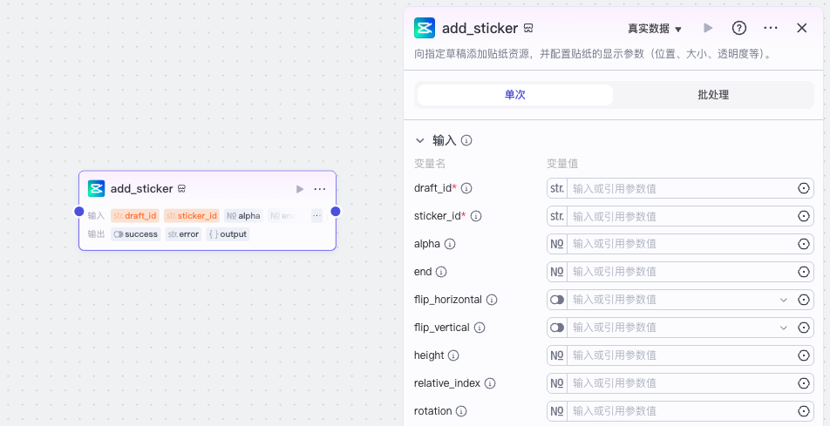This screenshot has height=426, width=830.
Task: Click the info icon beside flip_vertical
Action: click(x=479, y=328)
